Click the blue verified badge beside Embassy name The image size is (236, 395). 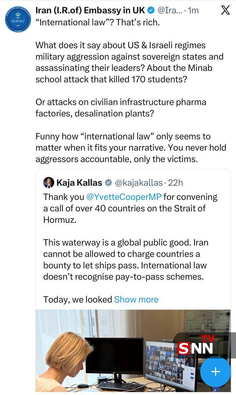151,10
